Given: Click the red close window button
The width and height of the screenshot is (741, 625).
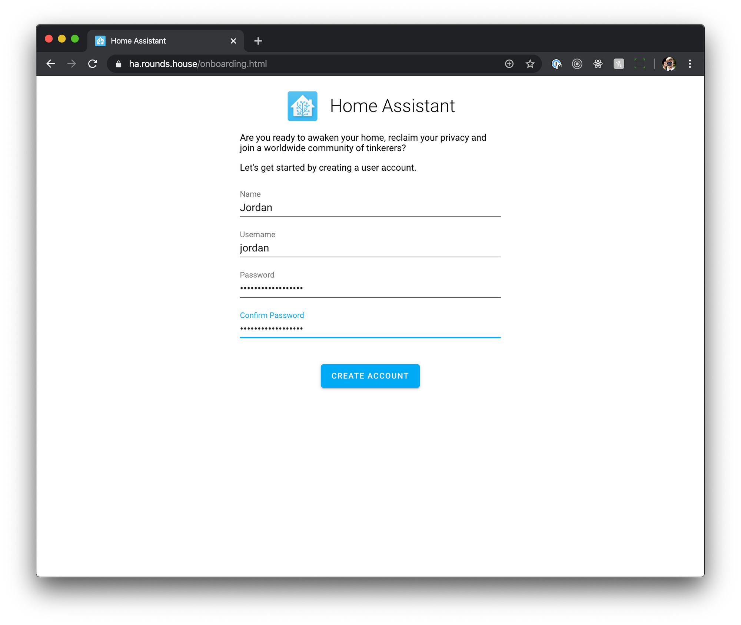Looking at the screenshot, I should coord(49,39).
